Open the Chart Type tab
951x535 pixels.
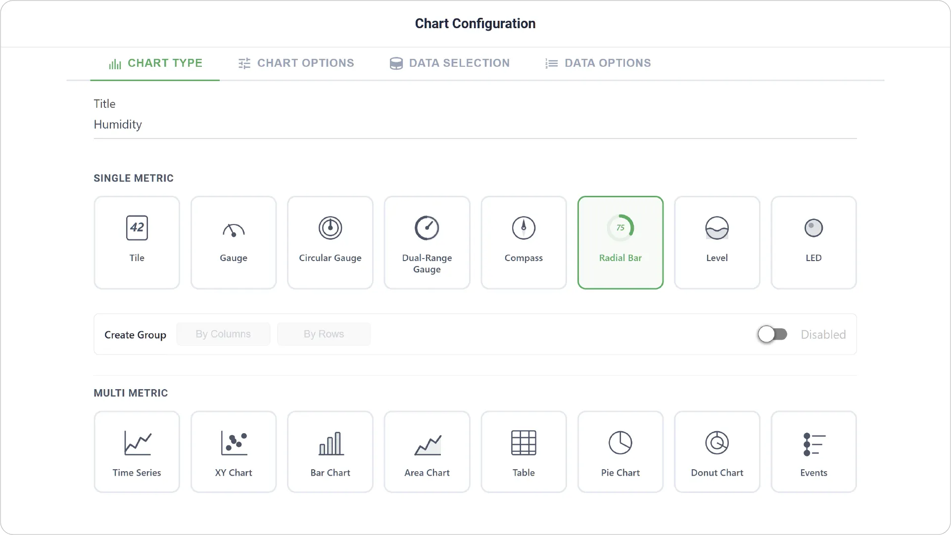155,63
